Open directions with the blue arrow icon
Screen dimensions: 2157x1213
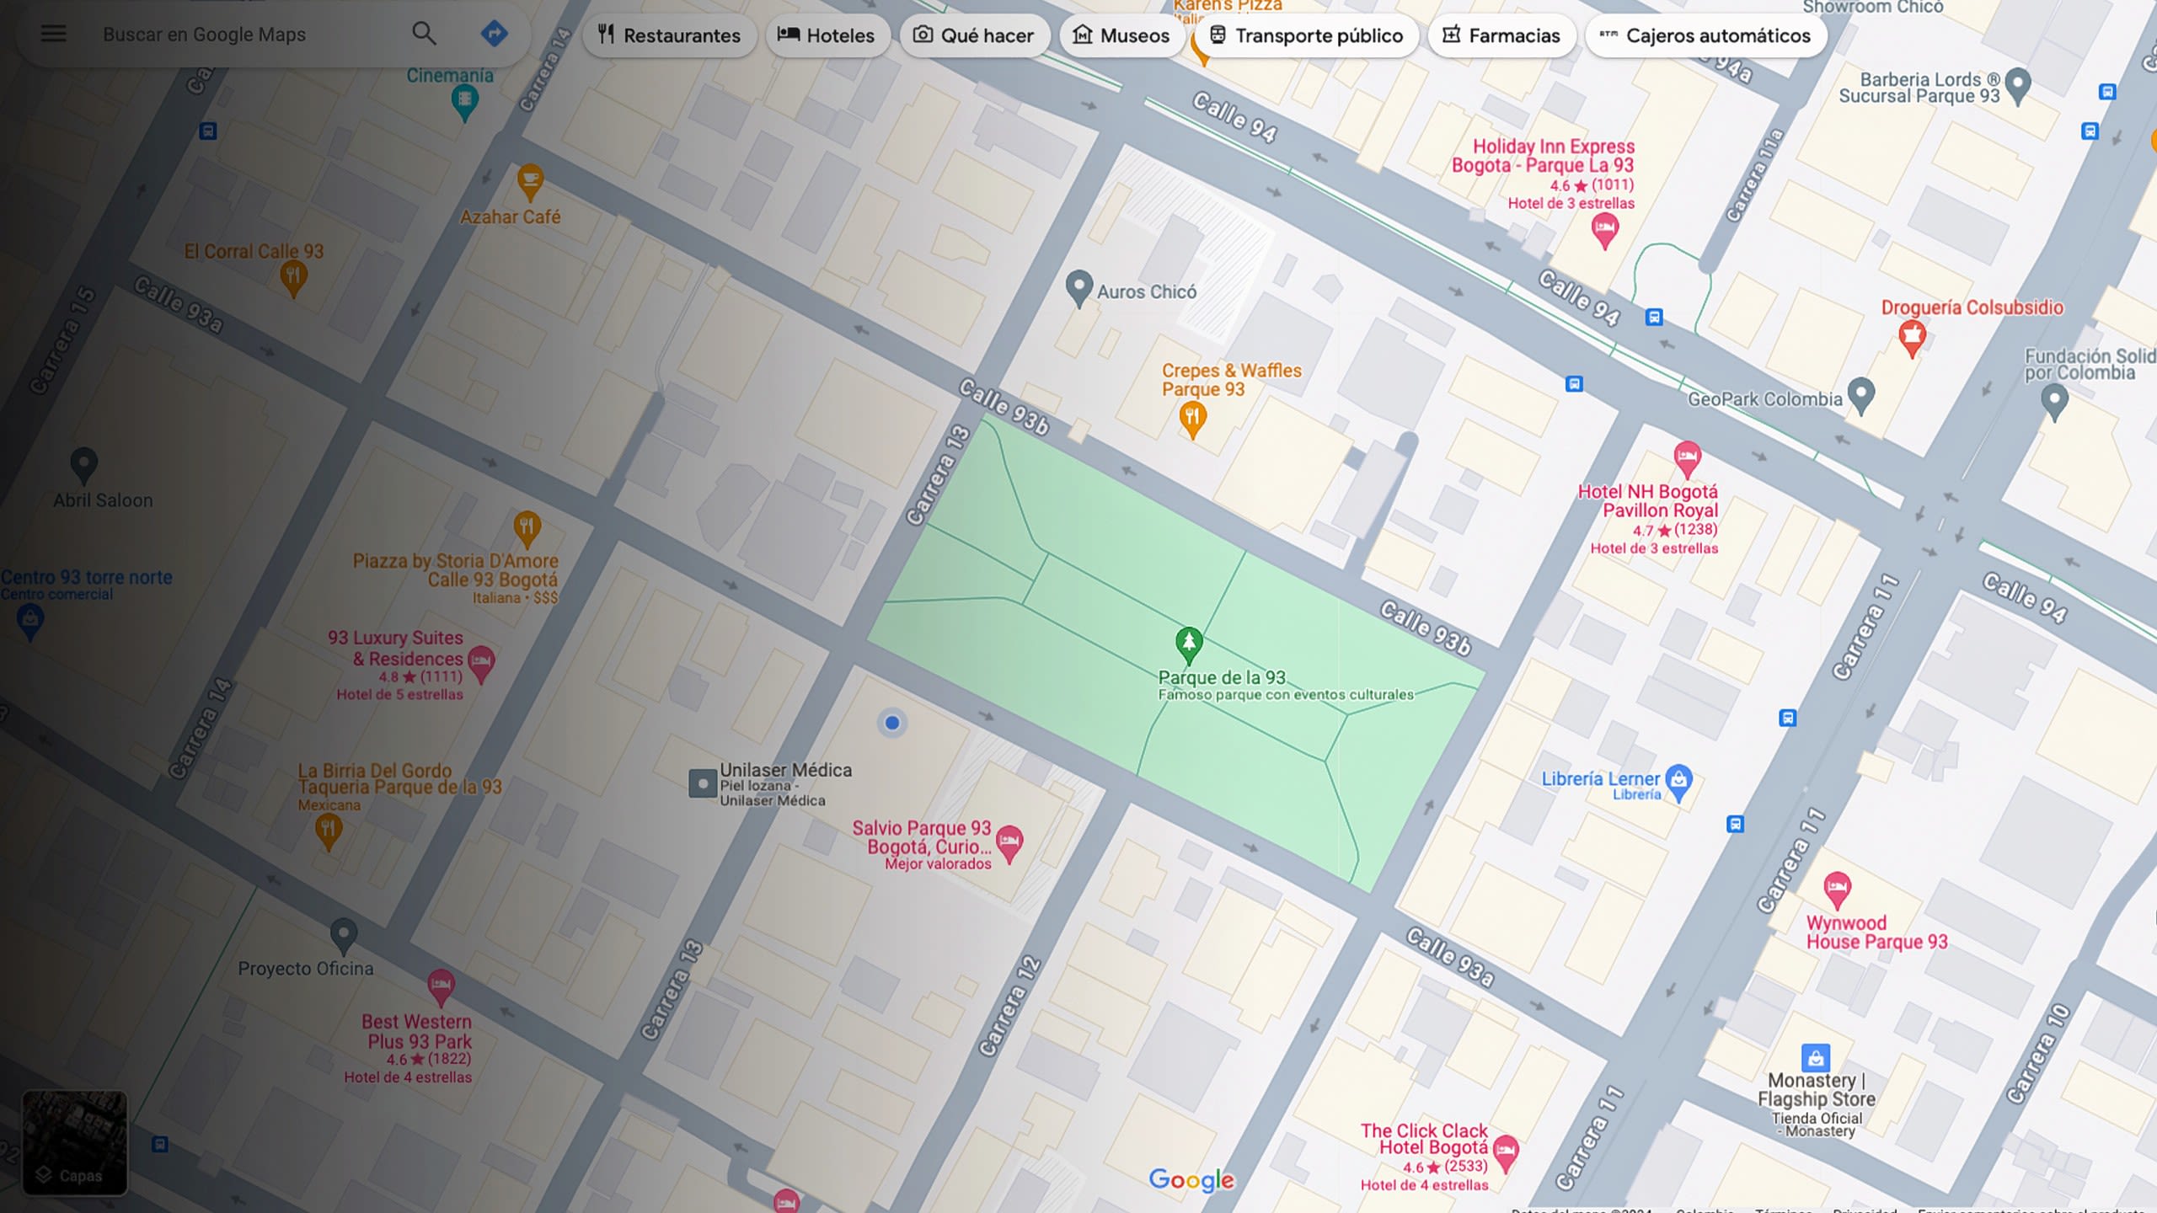coord(495,34)
